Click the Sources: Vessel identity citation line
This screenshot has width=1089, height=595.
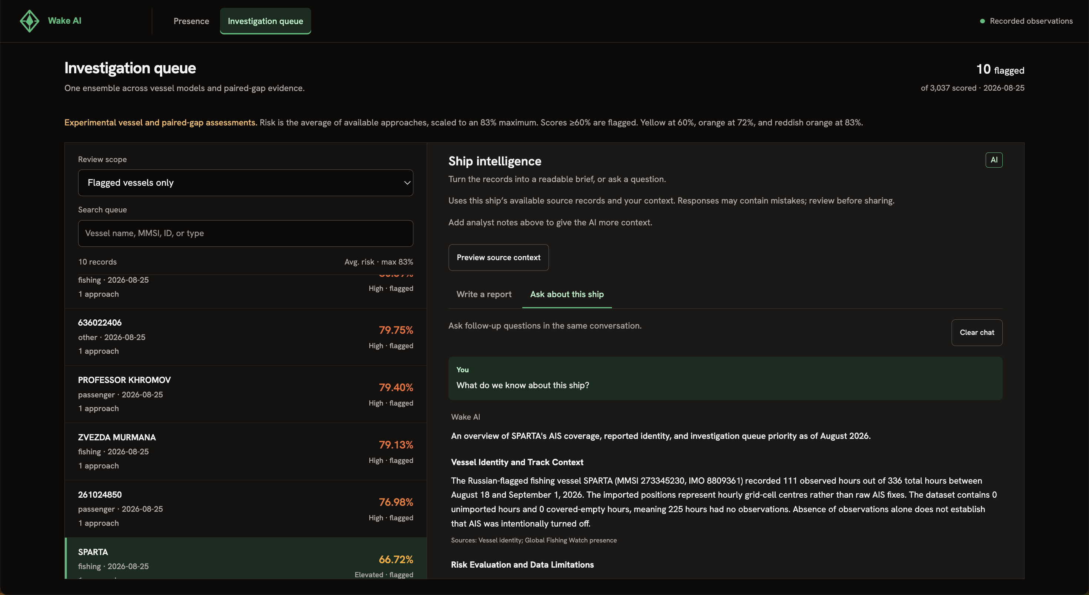click(533, 541)
